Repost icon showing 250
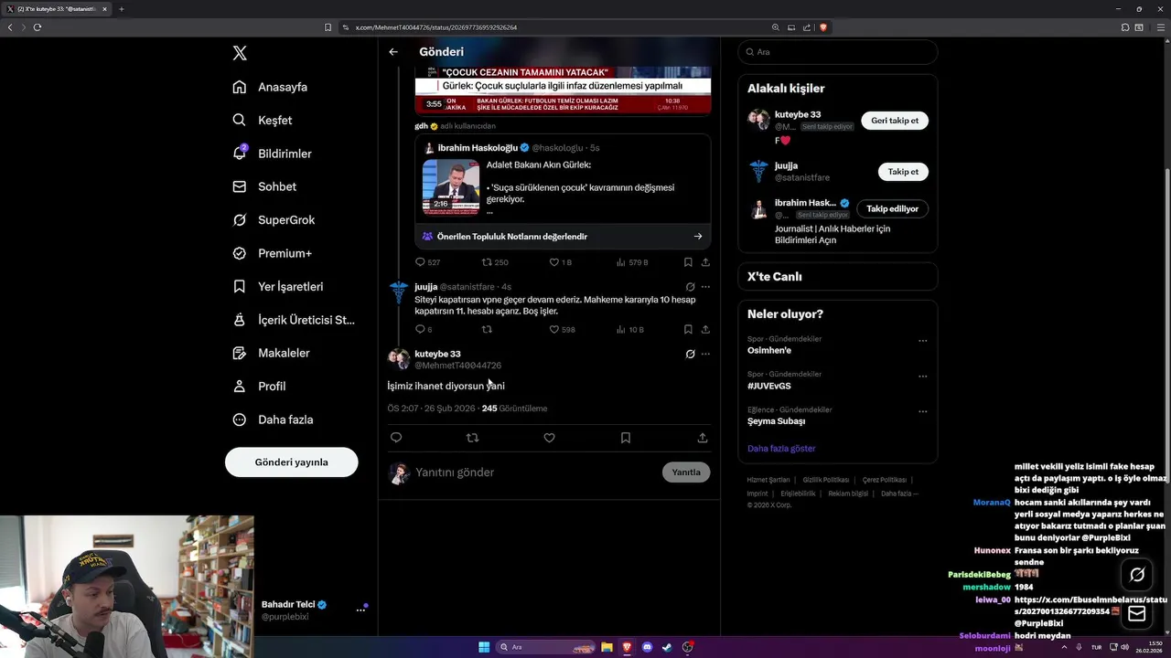The image size is (1171, 658). [487, 262]
